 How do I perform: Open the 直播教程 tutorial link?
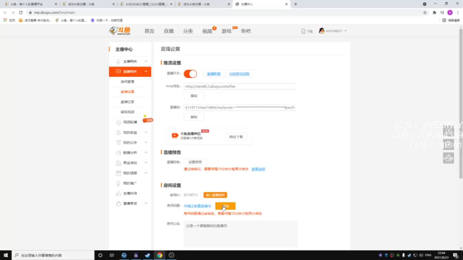214,74
